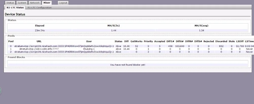The height and width of the screenshot is (104, 254).
Task: Click 'You have not found blocks yet!' message
Action: click(128, 65)
